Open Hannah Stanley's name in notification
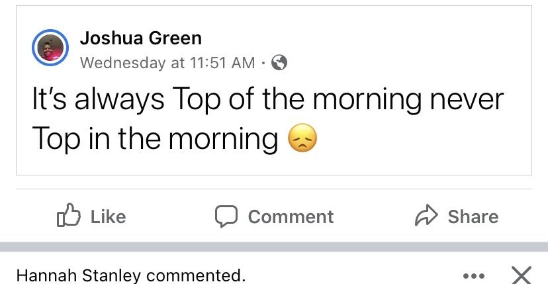The width and height of the screenshot is (548, 284). point(79,275)
